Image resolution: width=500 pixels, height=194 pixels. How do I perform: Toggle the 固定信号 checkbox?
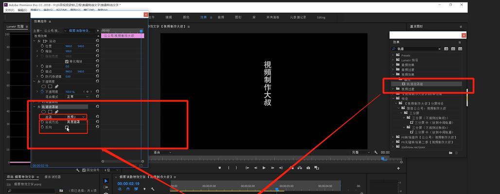(84, 170)
